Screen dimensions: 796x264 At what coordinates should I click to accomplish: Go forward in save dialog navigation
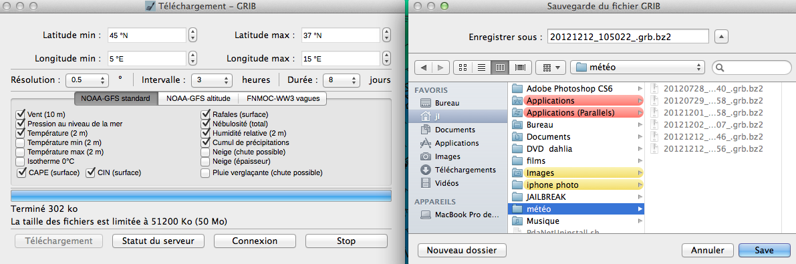click(440, 67)
